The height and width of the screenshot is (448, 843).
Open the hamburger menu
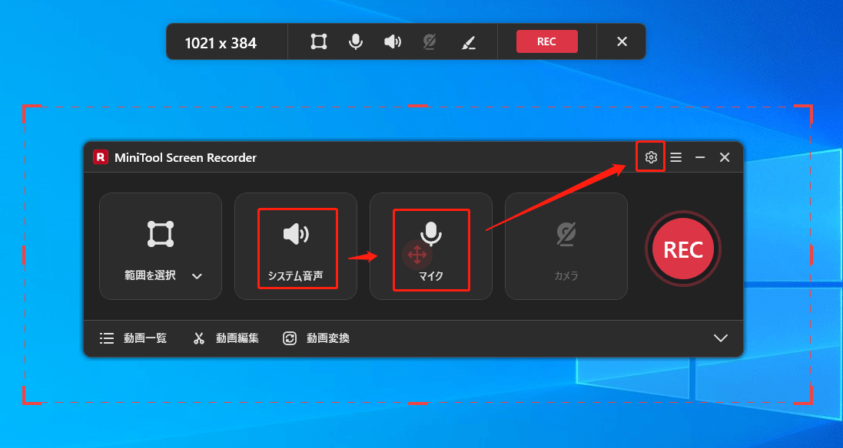[675, 156]
